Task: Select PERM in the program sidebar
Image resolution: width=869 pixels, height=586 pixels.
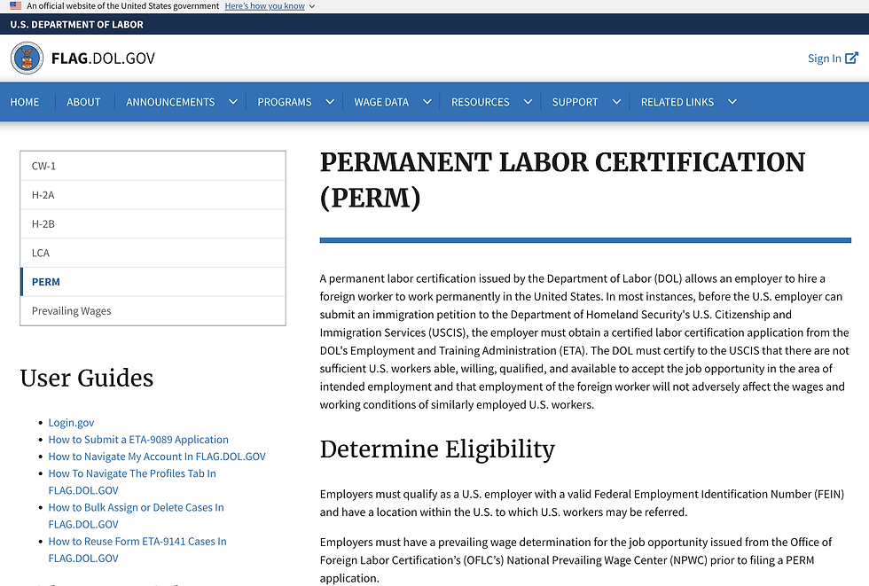Action: (x=153, y=282)
